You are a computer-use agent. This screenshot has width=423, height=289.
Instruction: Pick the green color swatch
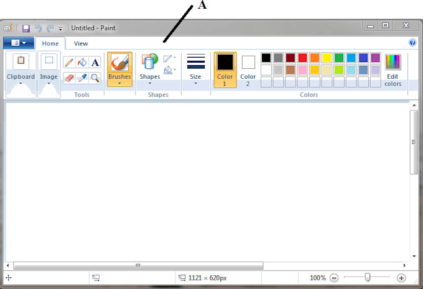pos(339,58)
